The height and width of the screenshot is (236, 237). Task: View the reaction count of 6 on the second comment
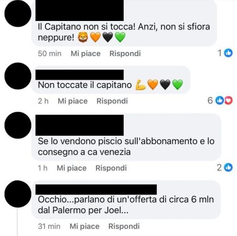click(210, 101)
